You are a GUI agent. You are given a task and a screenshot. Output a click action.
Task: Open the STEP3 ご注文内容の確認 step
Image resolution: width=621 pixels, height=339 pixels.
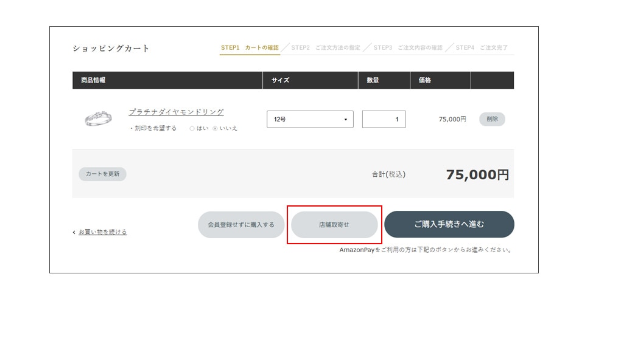408,47
